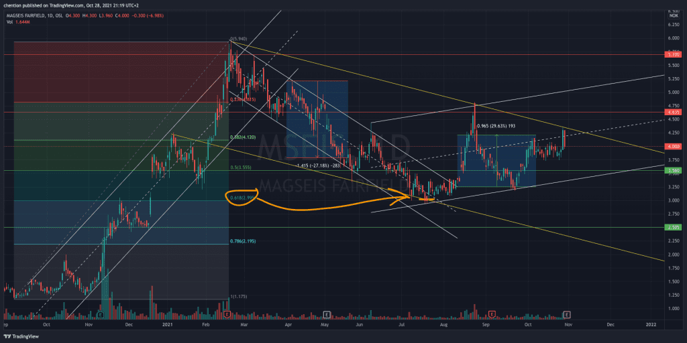This screenshot has width=687, height=343.
Task: Click the 4.000 last price label
Action: [x=672, y=147]
